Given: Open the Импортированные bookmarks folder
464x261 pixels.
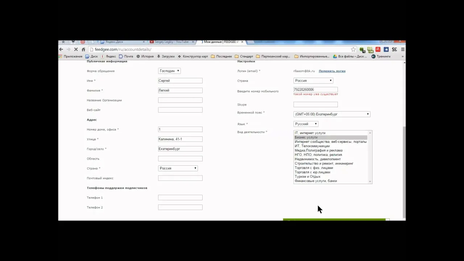Looking at the screenshot, I should tap(312, 57).
